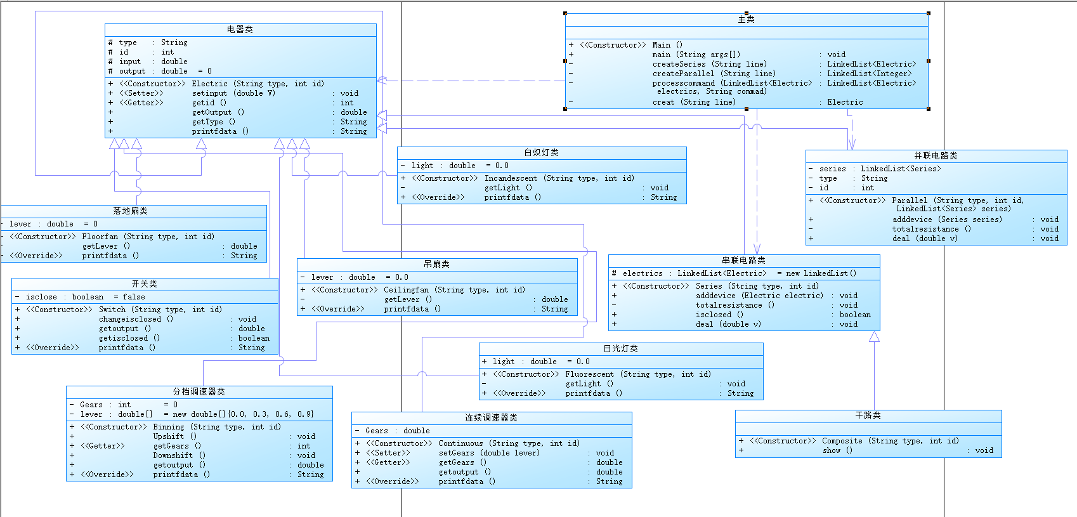Click the bottom-right selection handle of 主类
1077x517 pixels.
click(929, 109)
